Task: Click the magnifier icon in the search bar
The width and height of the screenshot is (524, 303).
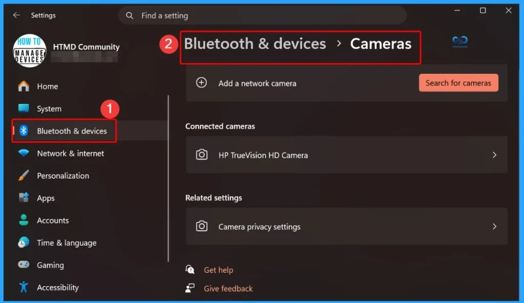Action: tap(129, 15)
